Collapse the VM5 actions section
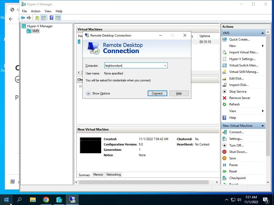274x205 pixels. click(x=262, y=33)
